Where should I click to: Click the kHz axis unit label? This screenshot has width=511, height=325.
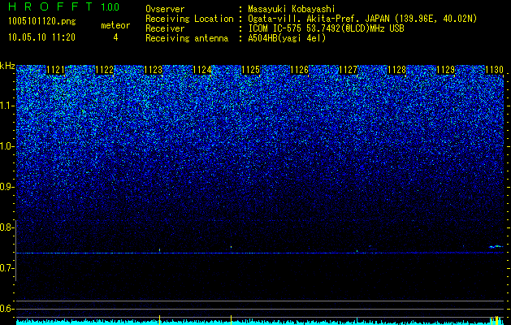[x=7, y=66]
